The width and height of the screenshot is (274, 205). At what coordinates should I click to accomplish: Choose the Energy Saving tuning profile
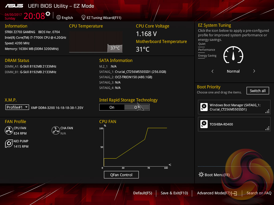(x=207, y=56)
